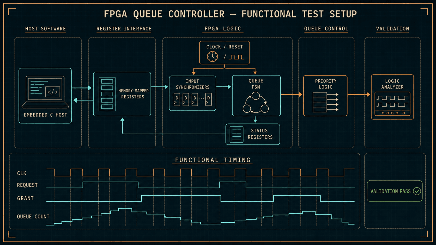Viewport: 436px width, 245px height.
Task: Select the Clock / Reset block
Action: [225, 53]
